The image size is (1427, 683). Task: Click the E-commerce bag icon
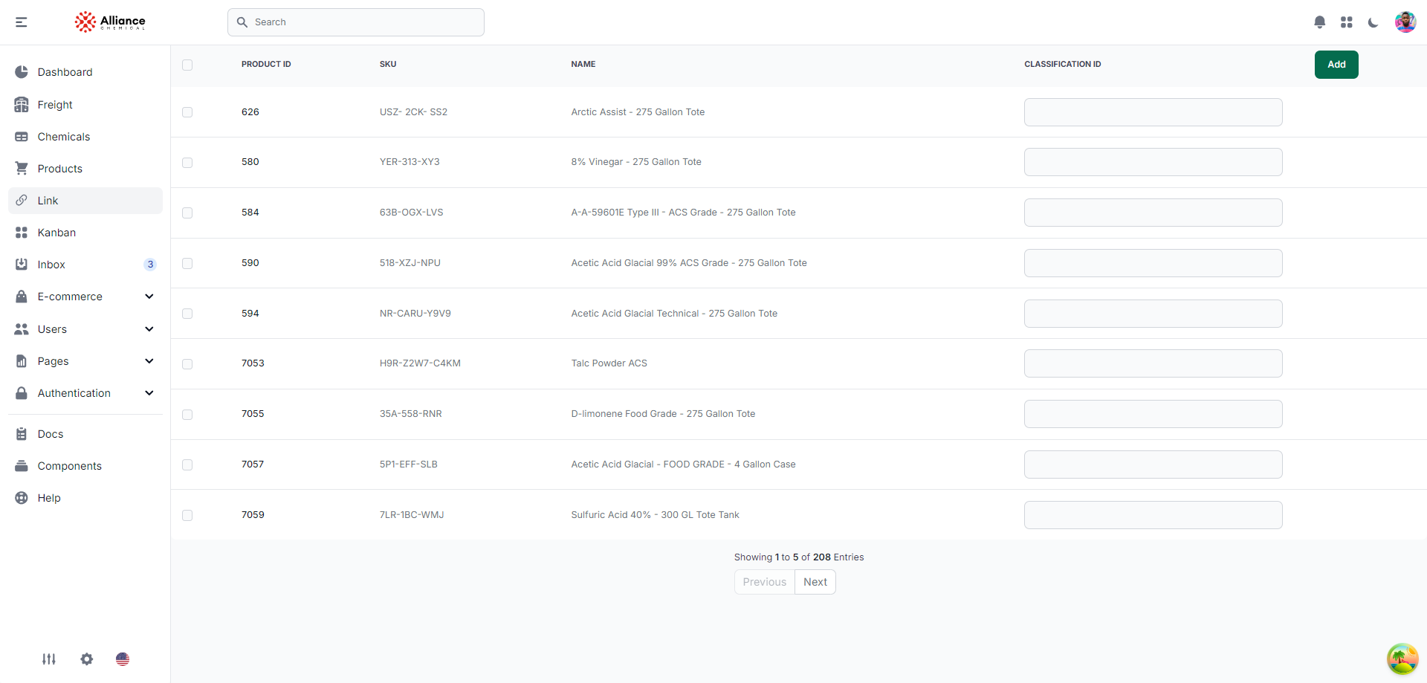click(22, 297)
